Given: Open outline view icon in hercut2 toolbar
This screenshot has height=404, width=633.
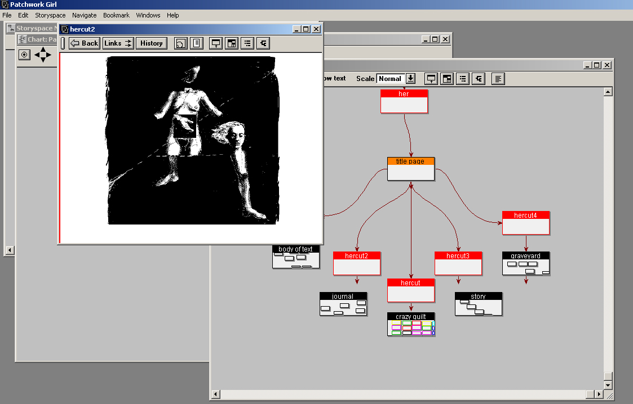Looking at the screenshot, I should tap(247, 43).
